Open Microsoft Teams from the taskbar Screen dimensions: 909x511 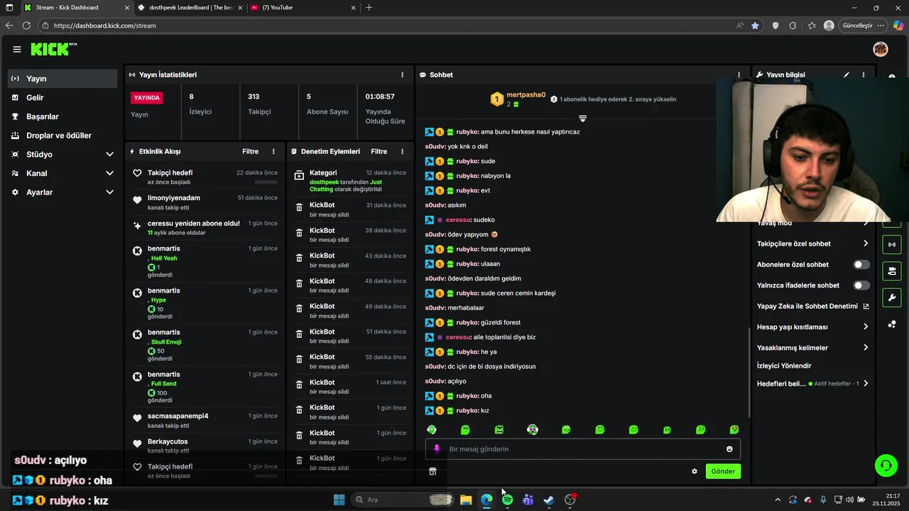point(528,500)
